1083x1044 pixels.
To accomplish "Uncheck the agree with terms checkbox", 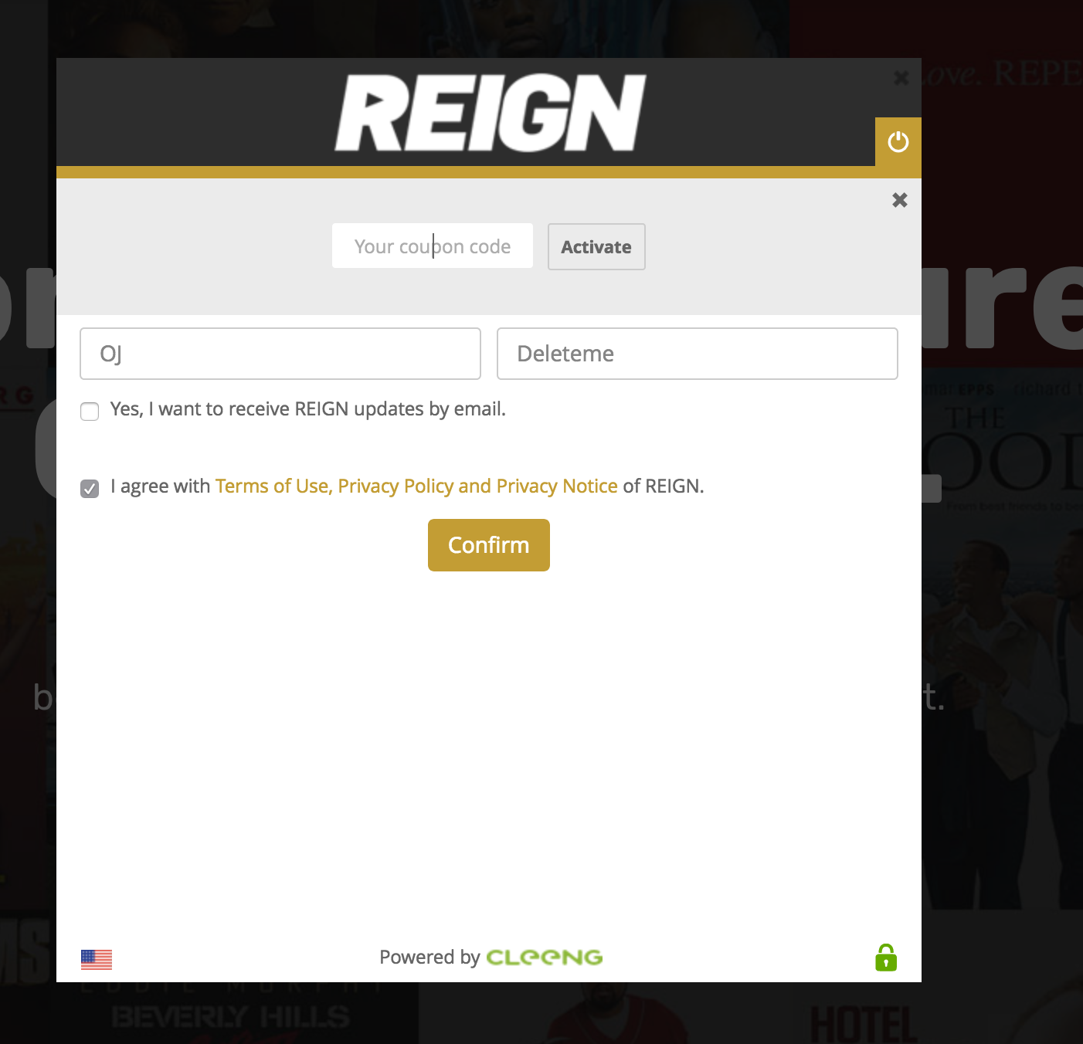I will click(90, 489).
